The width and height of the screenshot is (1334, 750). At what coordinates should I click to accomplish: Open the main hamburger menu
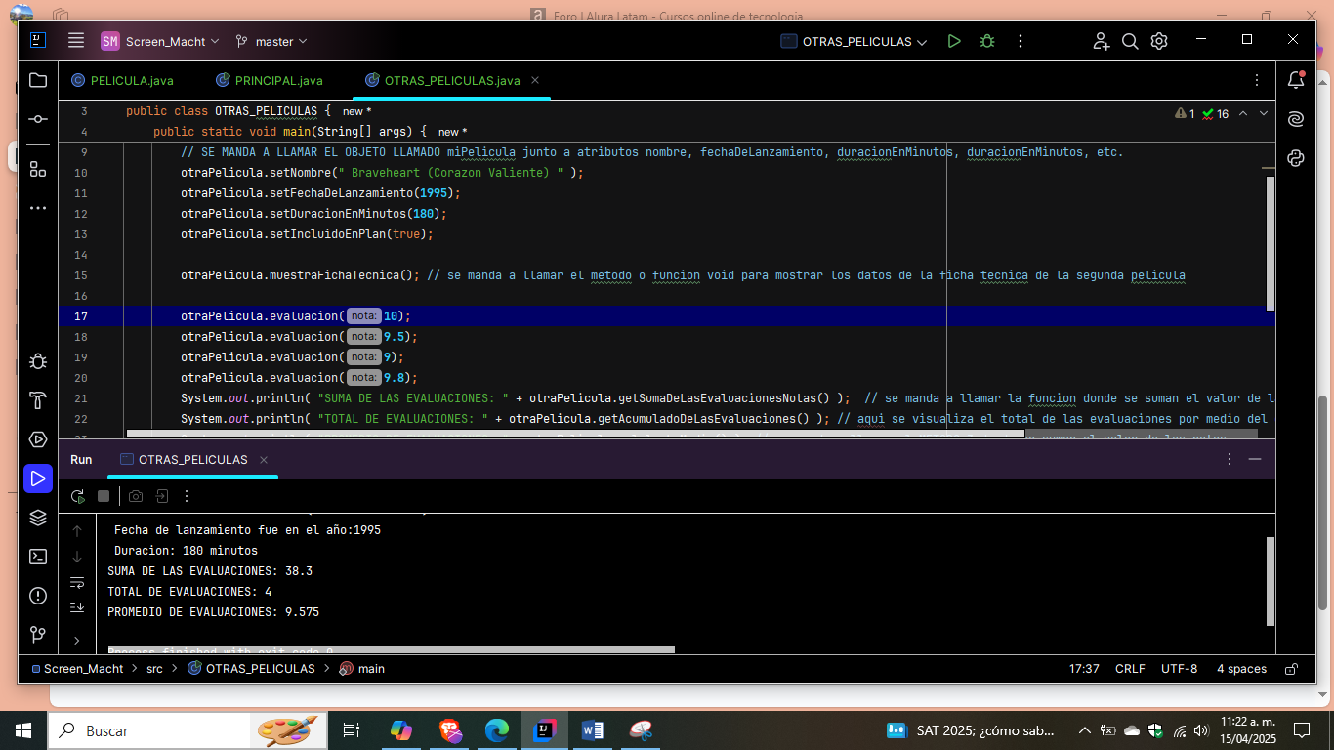(76, 41)
